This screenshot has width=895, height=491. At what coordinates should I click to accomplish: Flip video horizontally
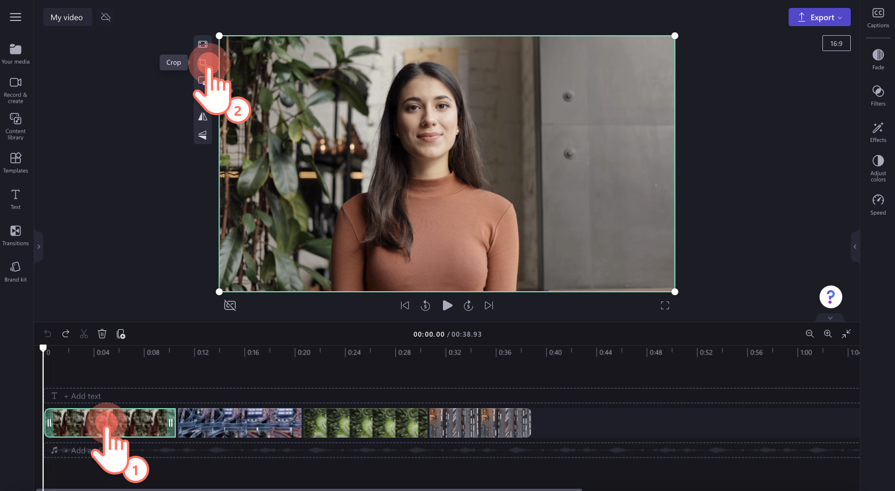tap(202, 116)
